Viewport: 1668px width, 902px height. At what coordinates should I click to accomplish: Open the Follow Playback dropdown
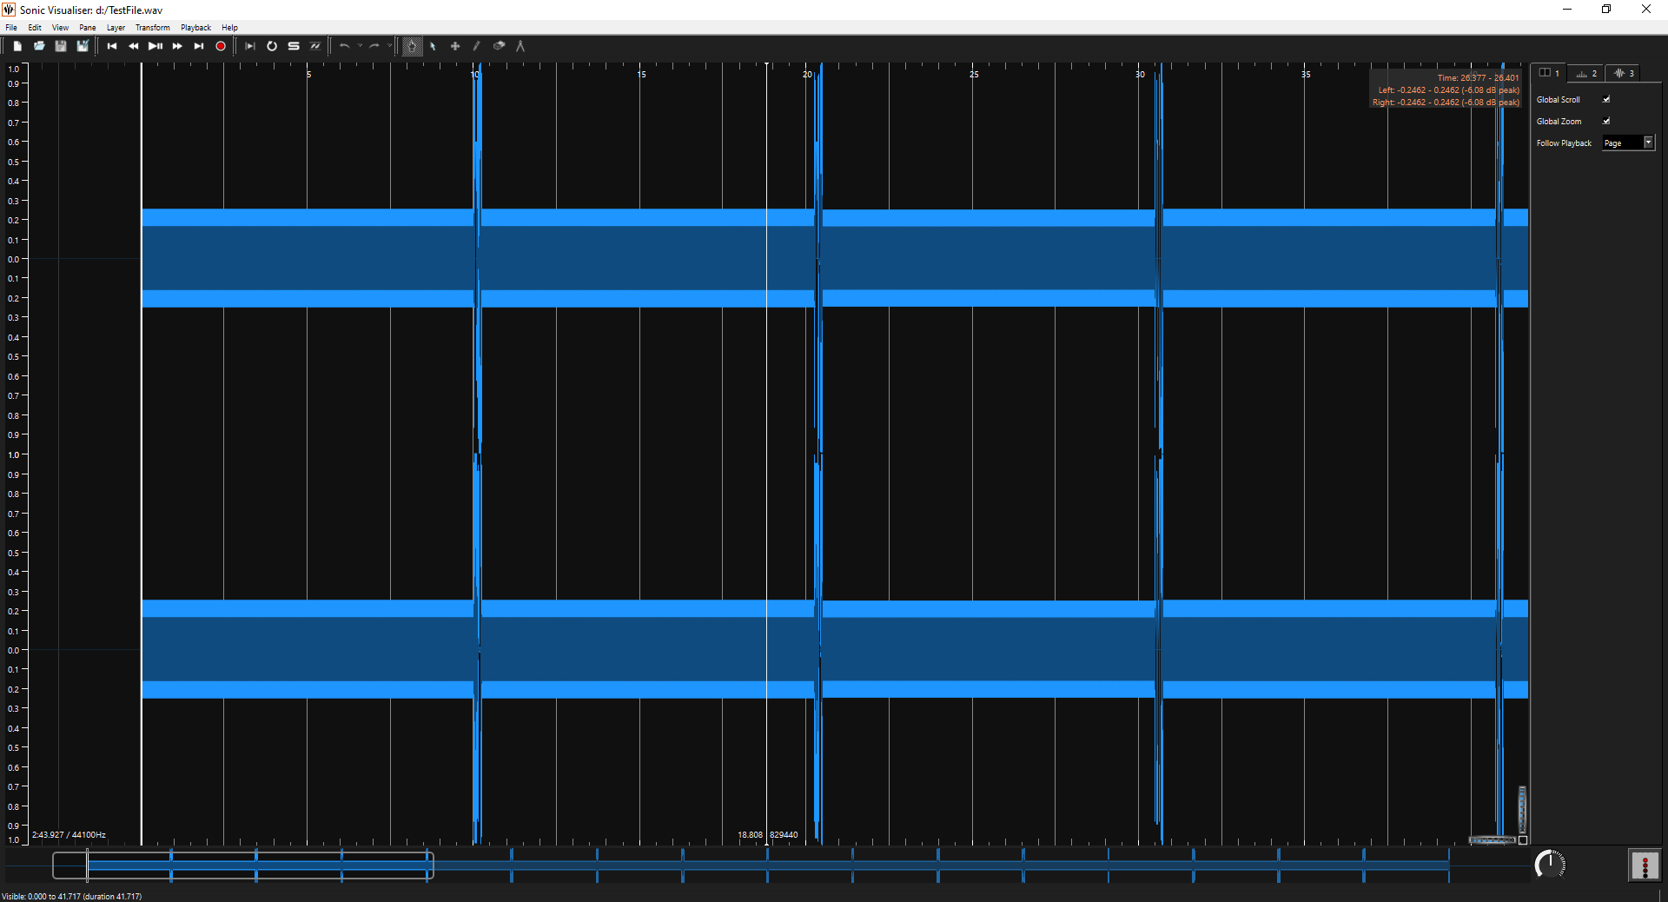[x=1628, y=143]
